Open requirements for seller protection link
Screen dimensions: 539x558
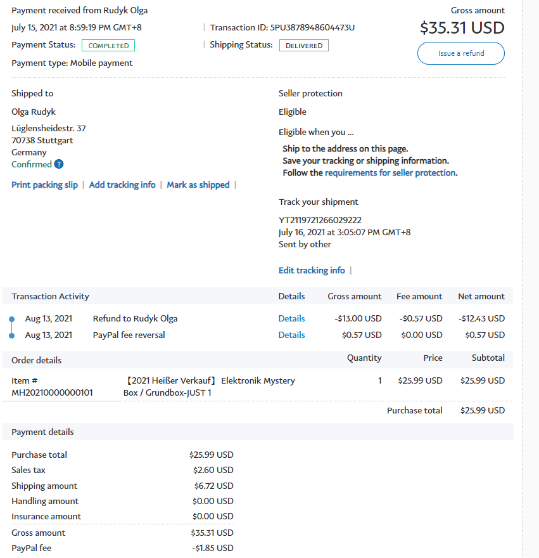[390, 172]
